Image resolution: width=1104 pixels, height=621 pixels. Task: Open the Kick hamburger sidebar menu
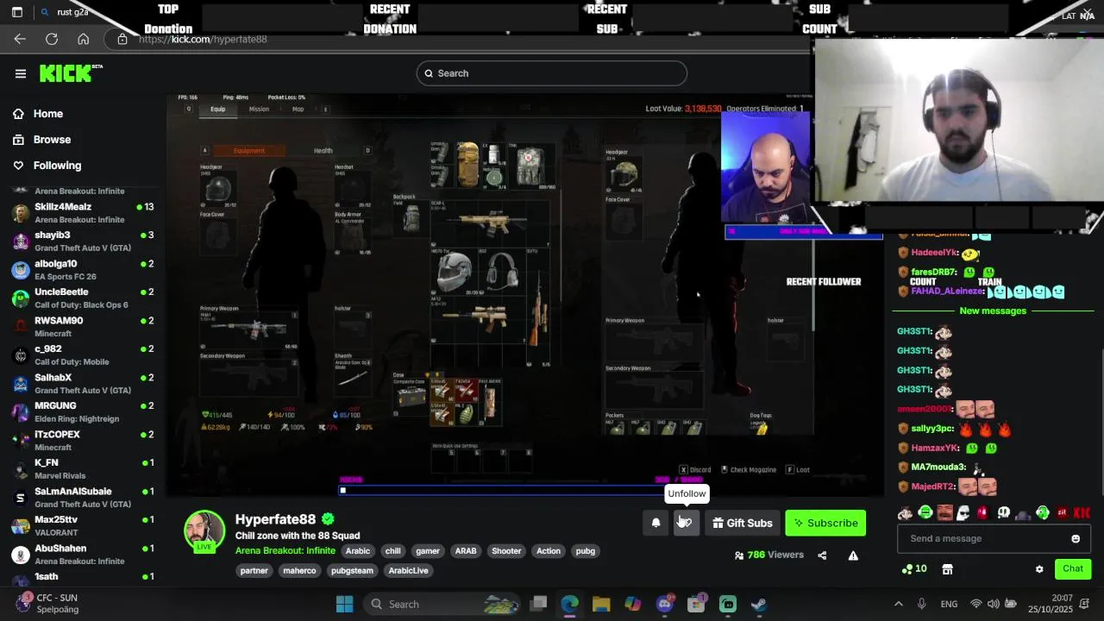click(x=21, y=73)
